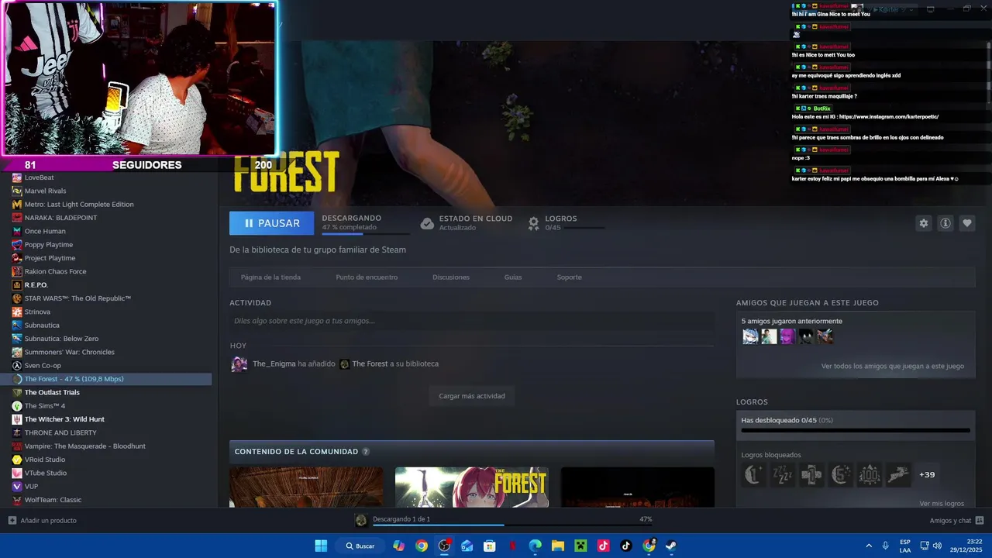This screenshot has height=558, width=992.
Task: Click the running rabbit achievement icon
Action: 898,474
